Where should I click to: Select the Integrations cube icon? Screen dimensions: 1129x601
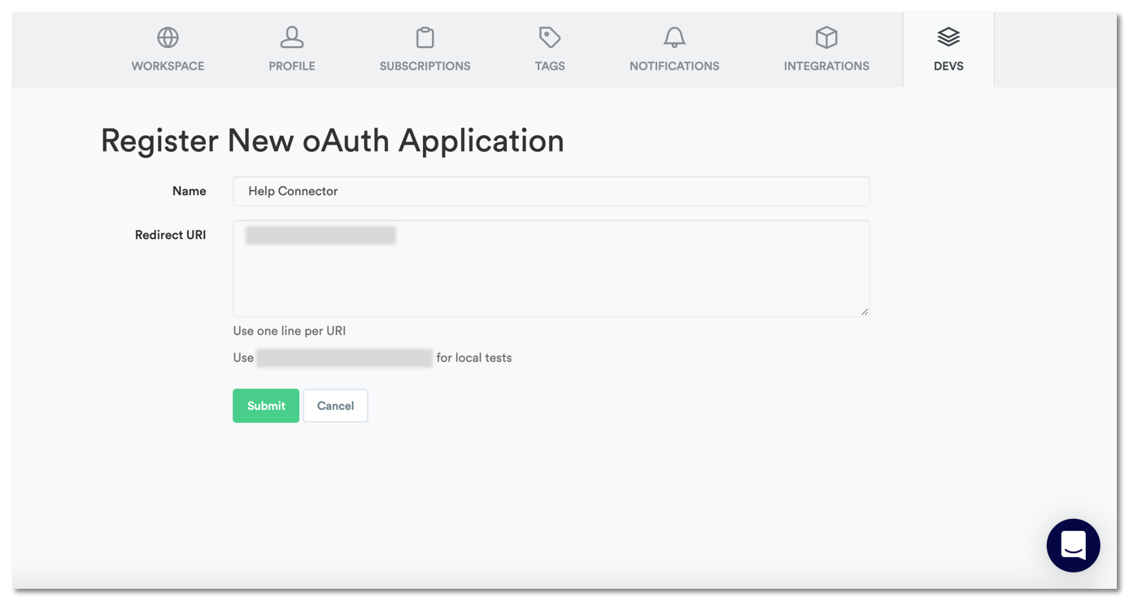[x=826, y=37]
